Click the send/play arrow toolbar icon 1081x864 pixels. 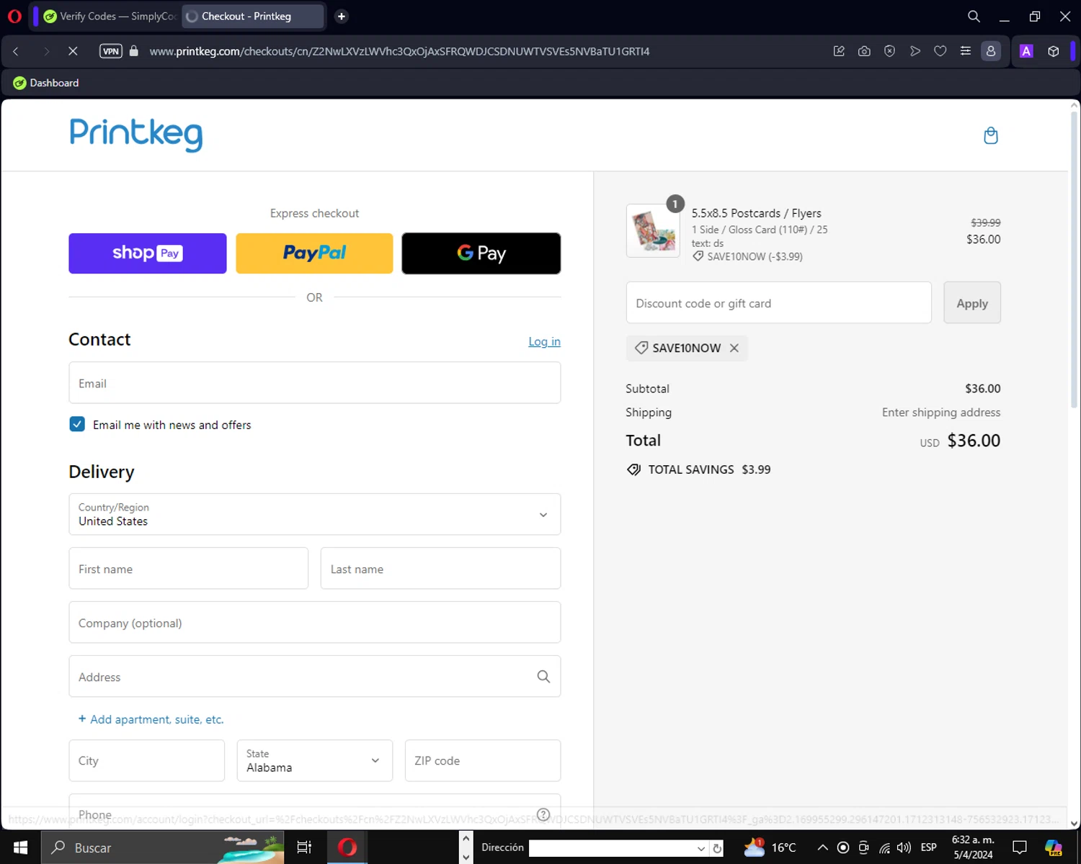(x=915, y=51)
